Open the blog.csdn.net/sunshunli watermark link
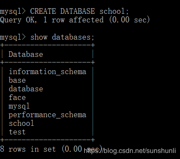The width and height of the screenshot is (180, 159). click(129, 151)
